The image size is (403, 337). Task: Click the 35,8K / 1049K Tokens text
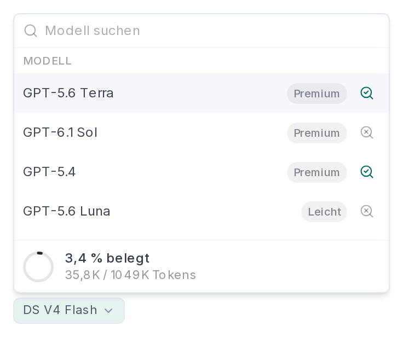click(x=130, y=275)
